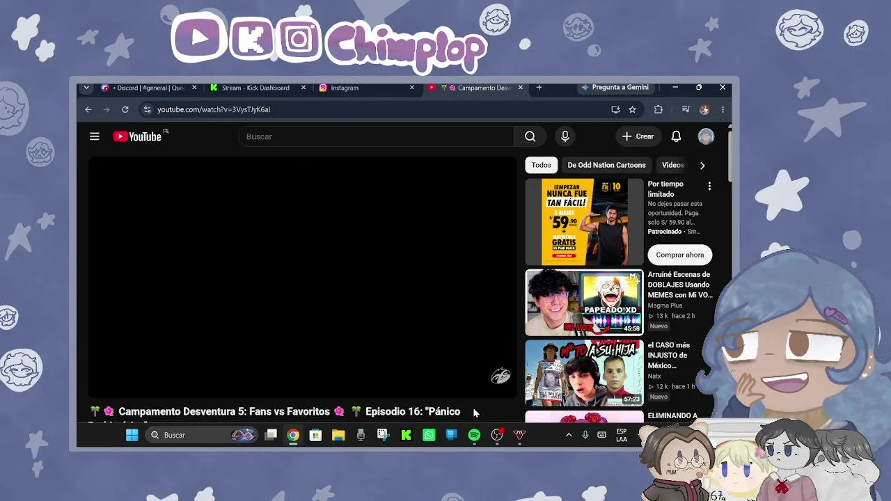Show hidden system tray icons

point(569,435)
